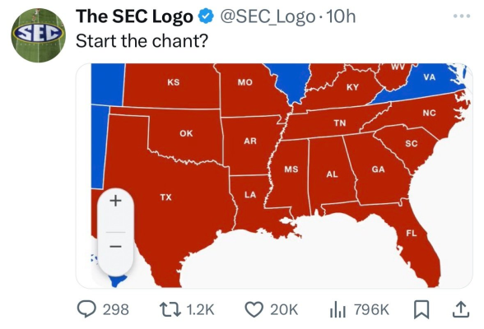
Task: Share the tweet via upload icon
Action: 461,309
